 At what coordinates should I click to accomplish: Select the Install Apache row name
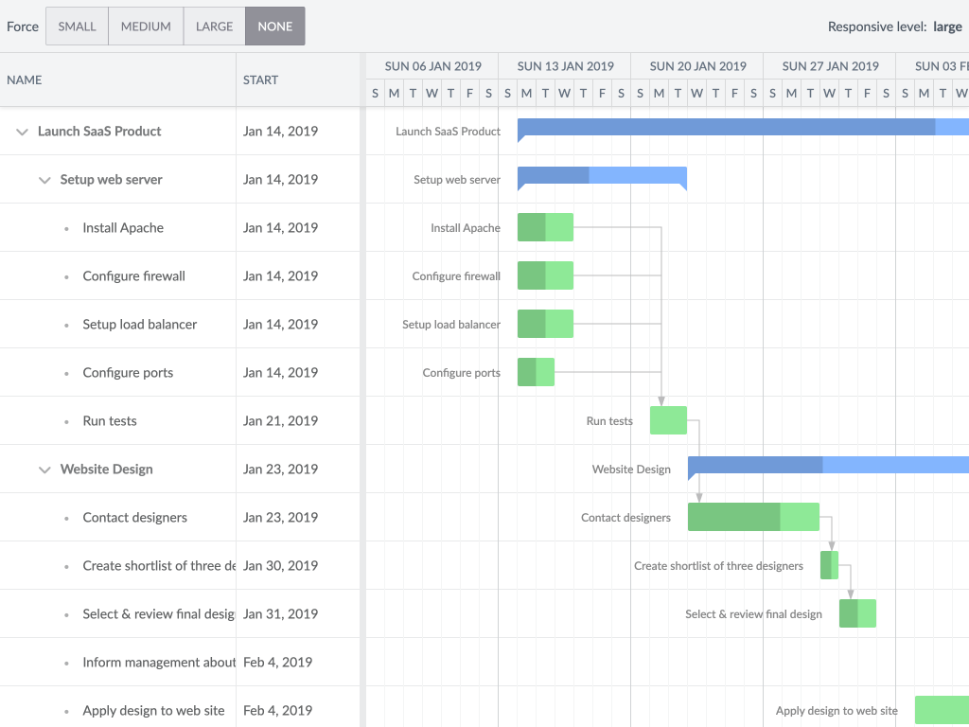[x=123, y=227]
